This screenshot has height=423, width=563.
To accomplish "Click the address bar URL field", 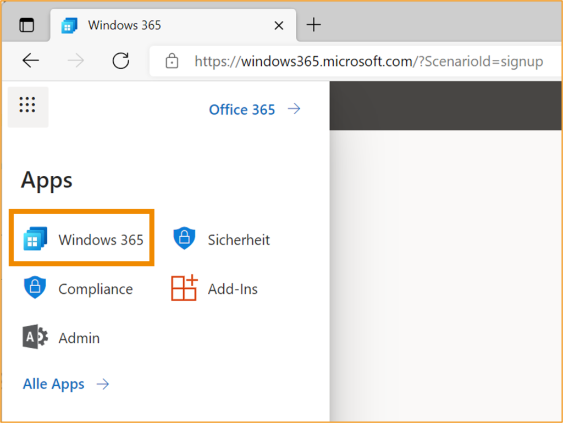I will point(356,61).
